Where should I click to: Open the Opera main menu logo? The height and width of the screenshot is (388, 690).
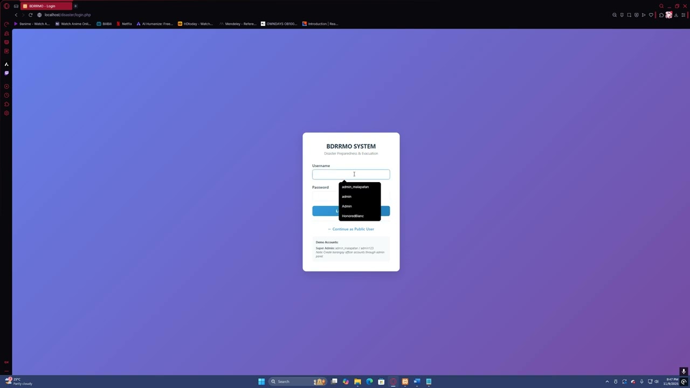pos(6,6)
